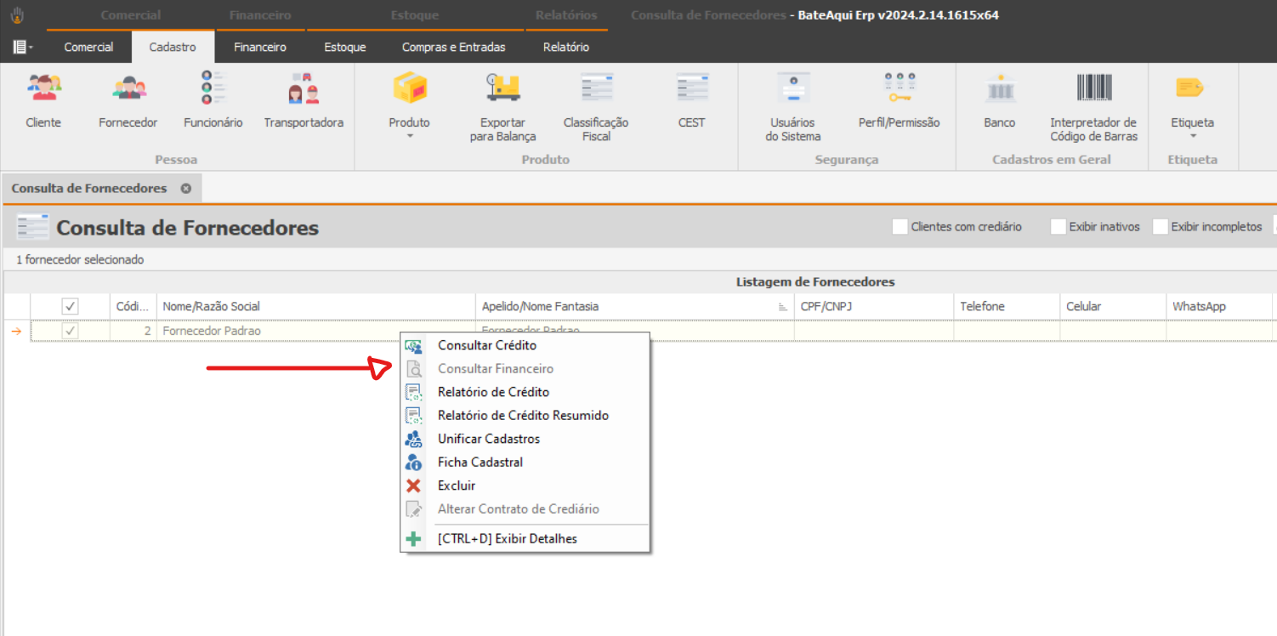This screenshot has height=636, width=1277.
Task: Click the Relatório de Crédito Resumido icon
Action: click(x=413, y=416)
